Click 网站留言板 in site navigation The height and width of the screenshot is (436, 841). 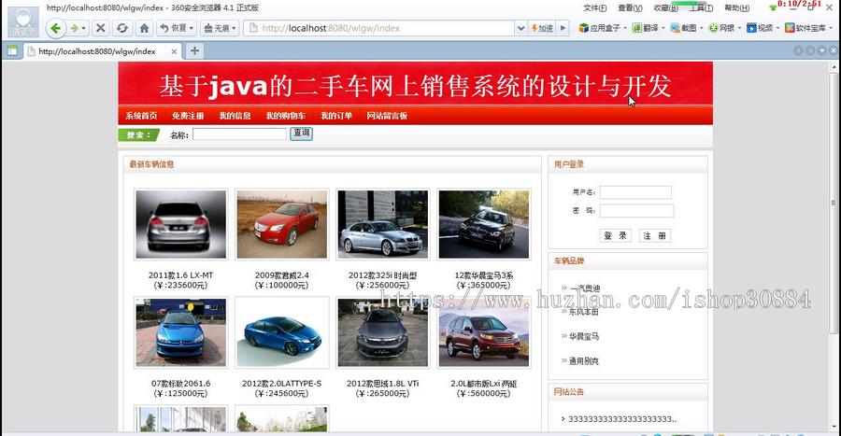click(x=387, y=116)
